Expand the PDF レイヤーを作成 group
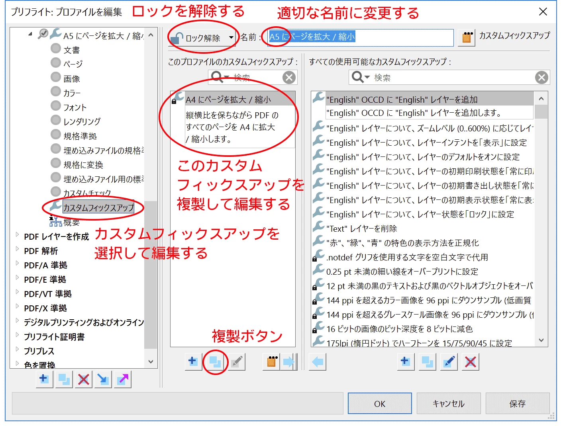Image resolution: width=561 pixels, height=426 pixels. point(17,234)
